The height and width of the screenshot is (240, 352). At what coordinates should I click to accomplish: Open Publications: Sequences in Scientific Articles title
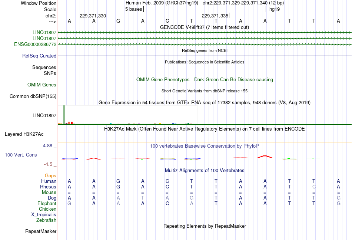click(205, 62)
